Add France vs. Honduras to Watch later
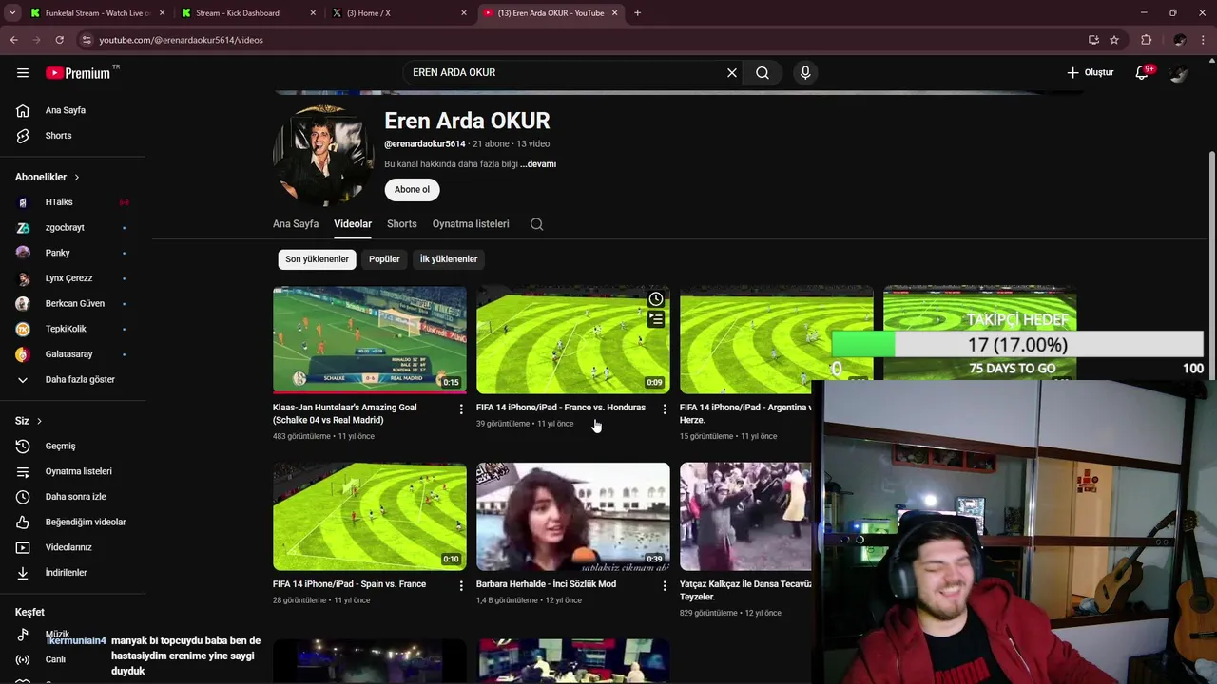The width and height of the screenshot is (1217, 684). click(656, 299)
